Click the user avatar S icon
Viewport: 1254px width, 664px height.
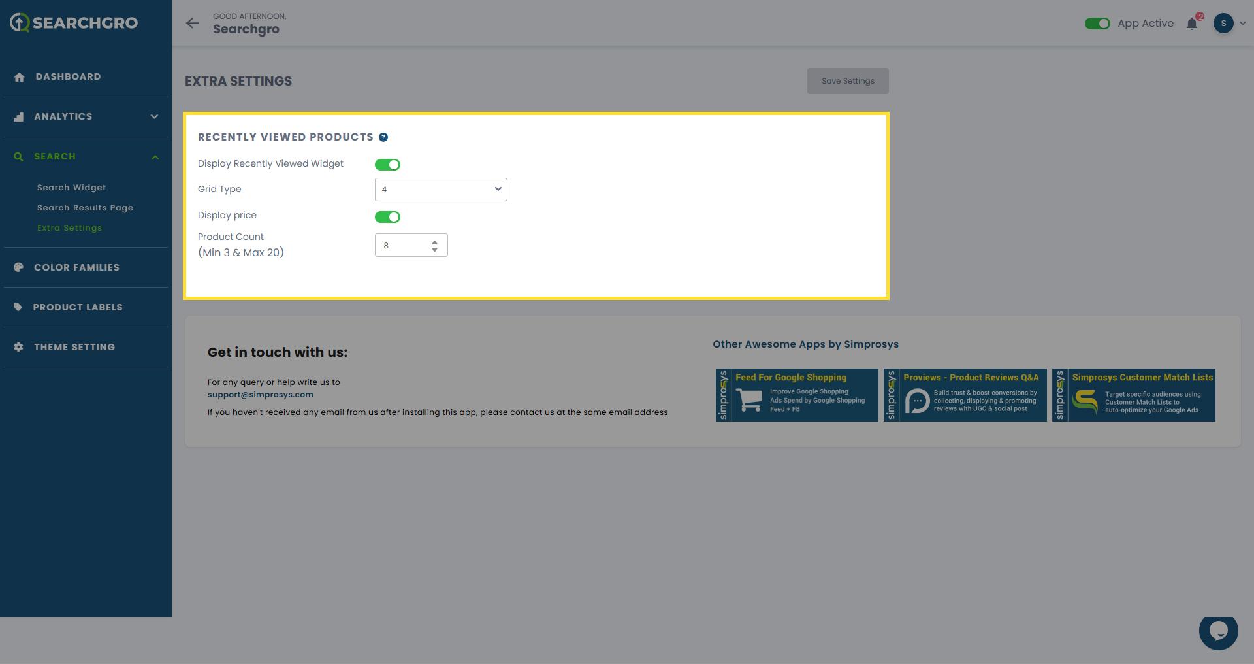point(1223,24)
